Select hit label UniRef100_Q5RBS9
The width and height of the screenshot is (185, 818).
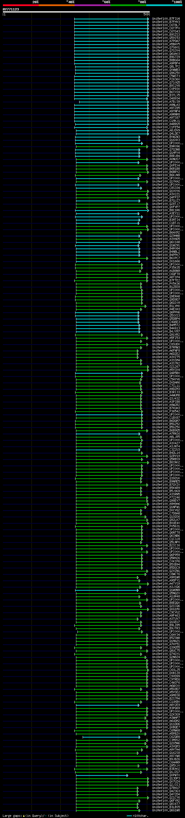pos(166,459)
